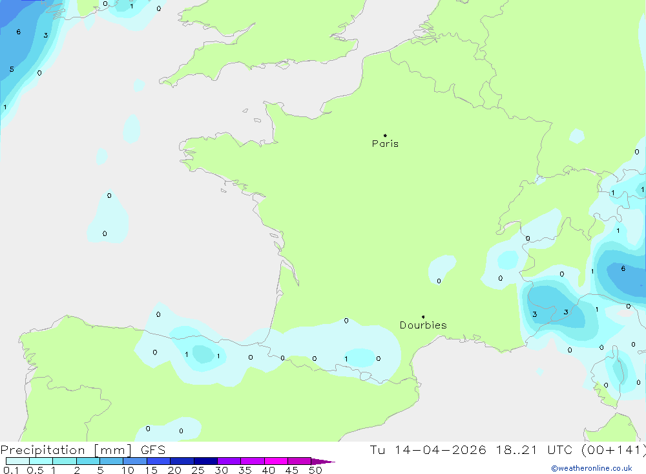Pick the 40–45 mm magenta legend swatch
This screenshot has width=646, height=474.
tap(276, 461)
